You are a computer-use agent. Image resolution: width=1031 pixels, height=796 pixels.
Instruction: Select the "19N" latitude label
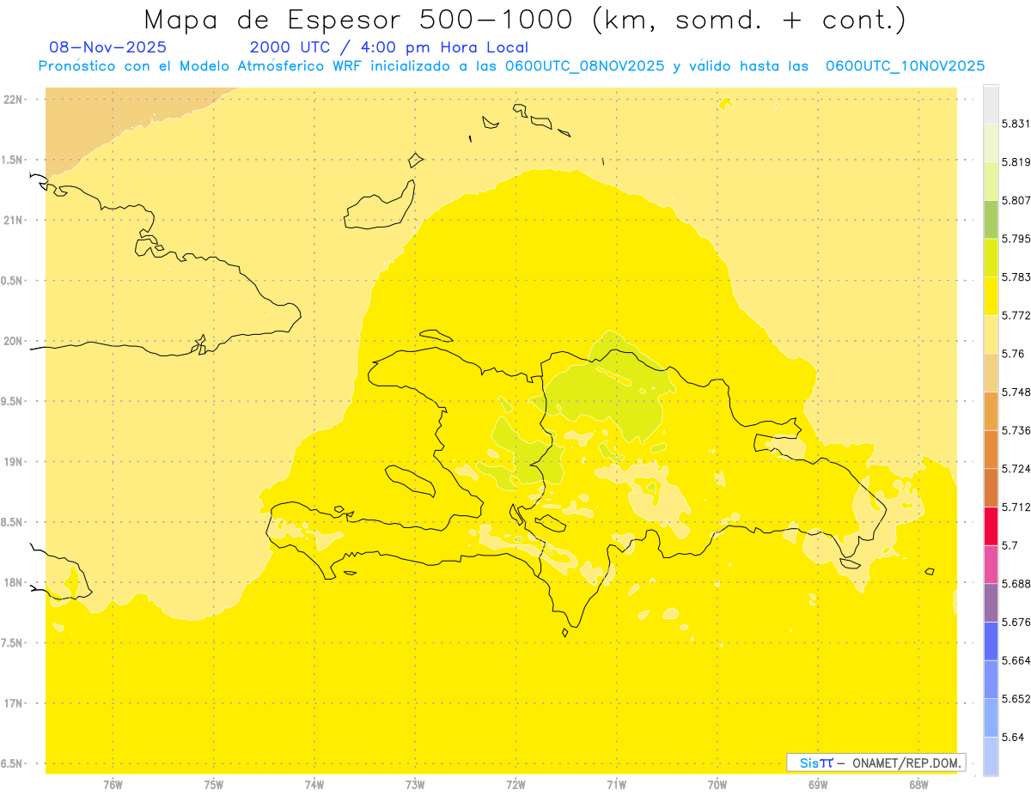[14, 461]
